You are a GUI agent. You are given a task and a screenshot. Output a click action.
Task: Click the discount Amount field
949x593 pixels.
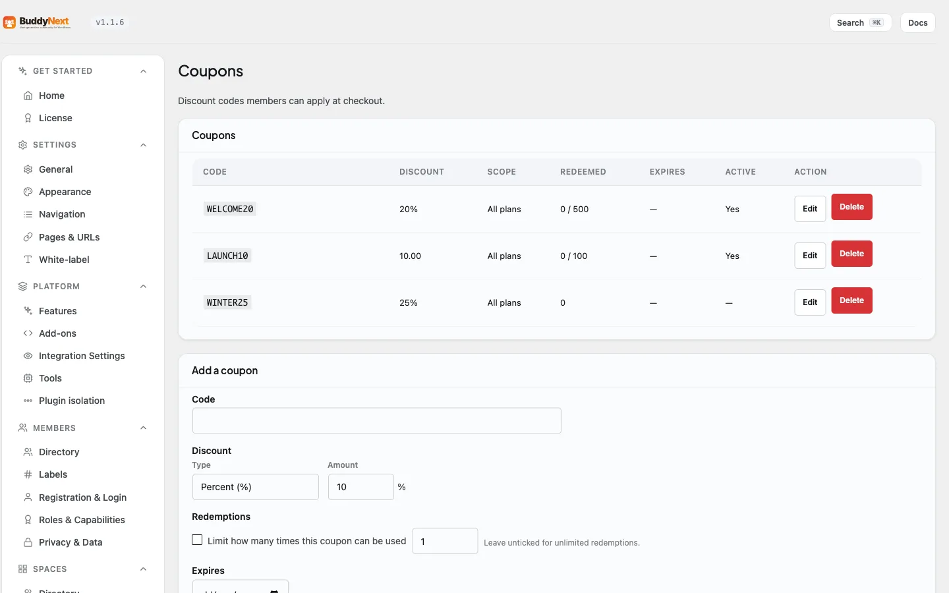click(x=360, y=487)
